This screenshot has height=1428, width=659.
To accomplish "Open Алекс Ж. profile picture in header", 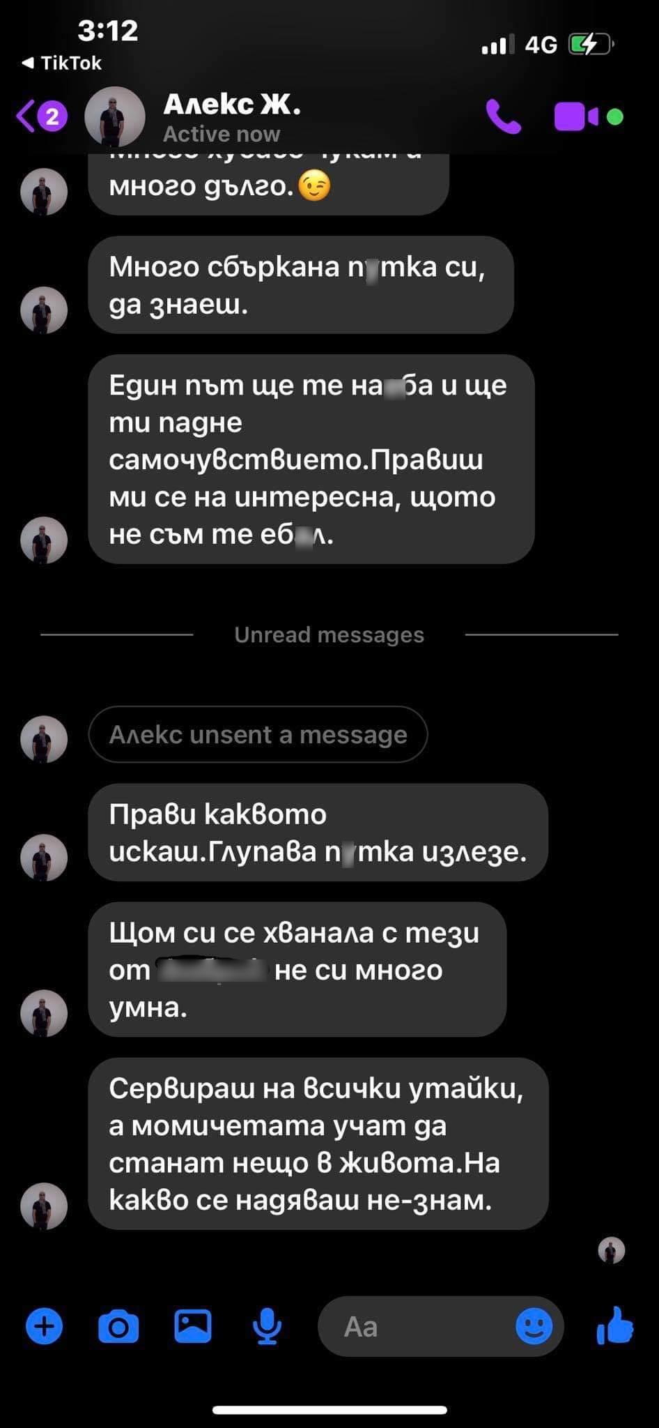I will 115,116.
